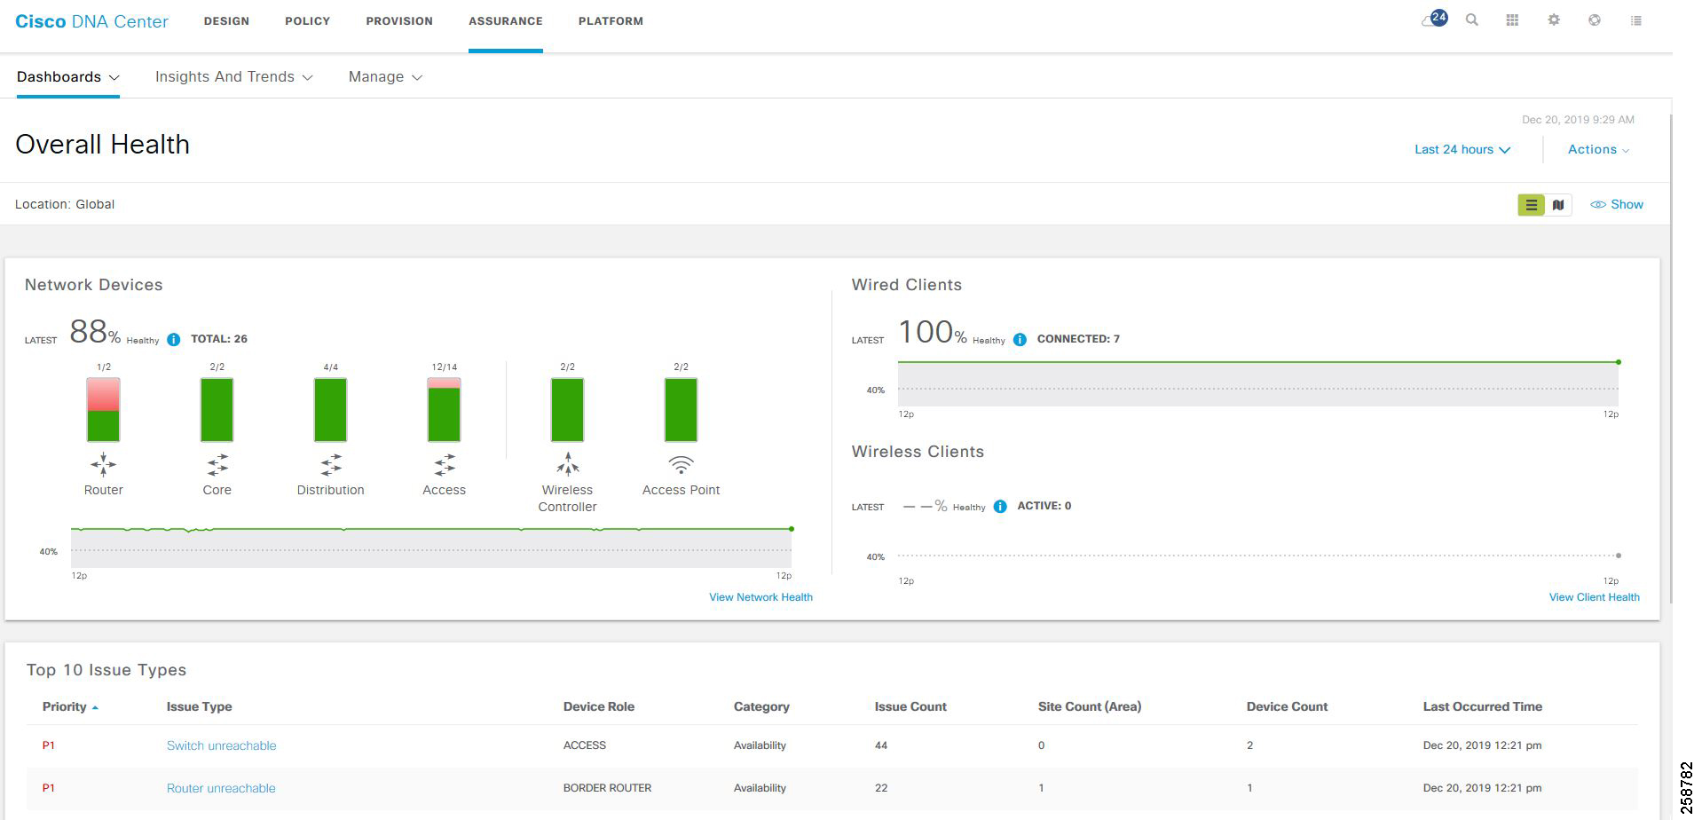Click ACTIVE: 0 wireless clients text

point(1044,506)
